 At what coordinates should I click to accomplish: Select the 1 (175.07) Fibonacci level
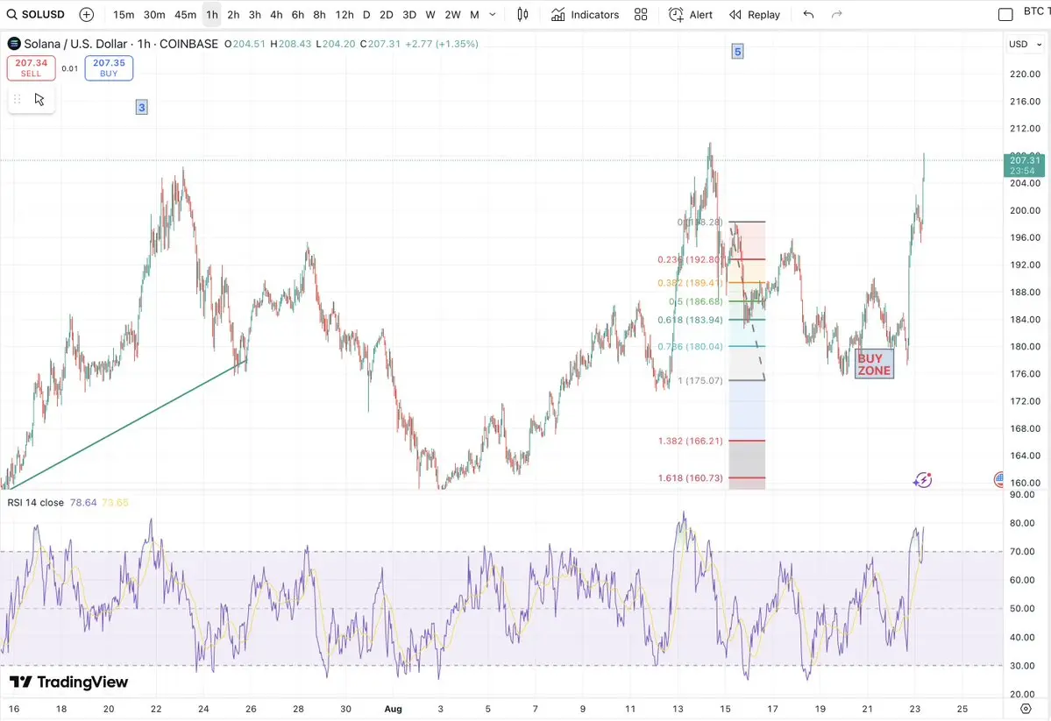pos(700,380)
